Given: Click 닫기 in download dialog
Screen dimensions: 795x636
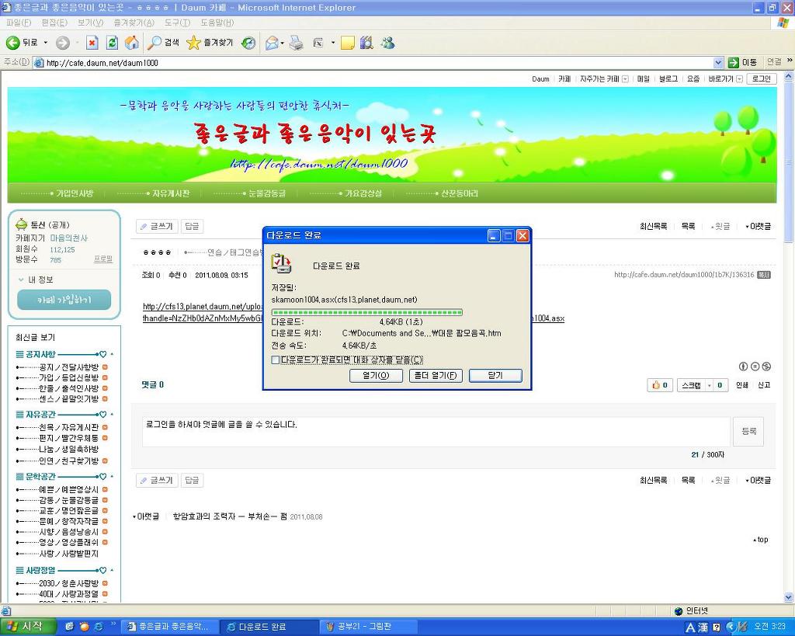Looking at the screenshot, I should point(495,376).
